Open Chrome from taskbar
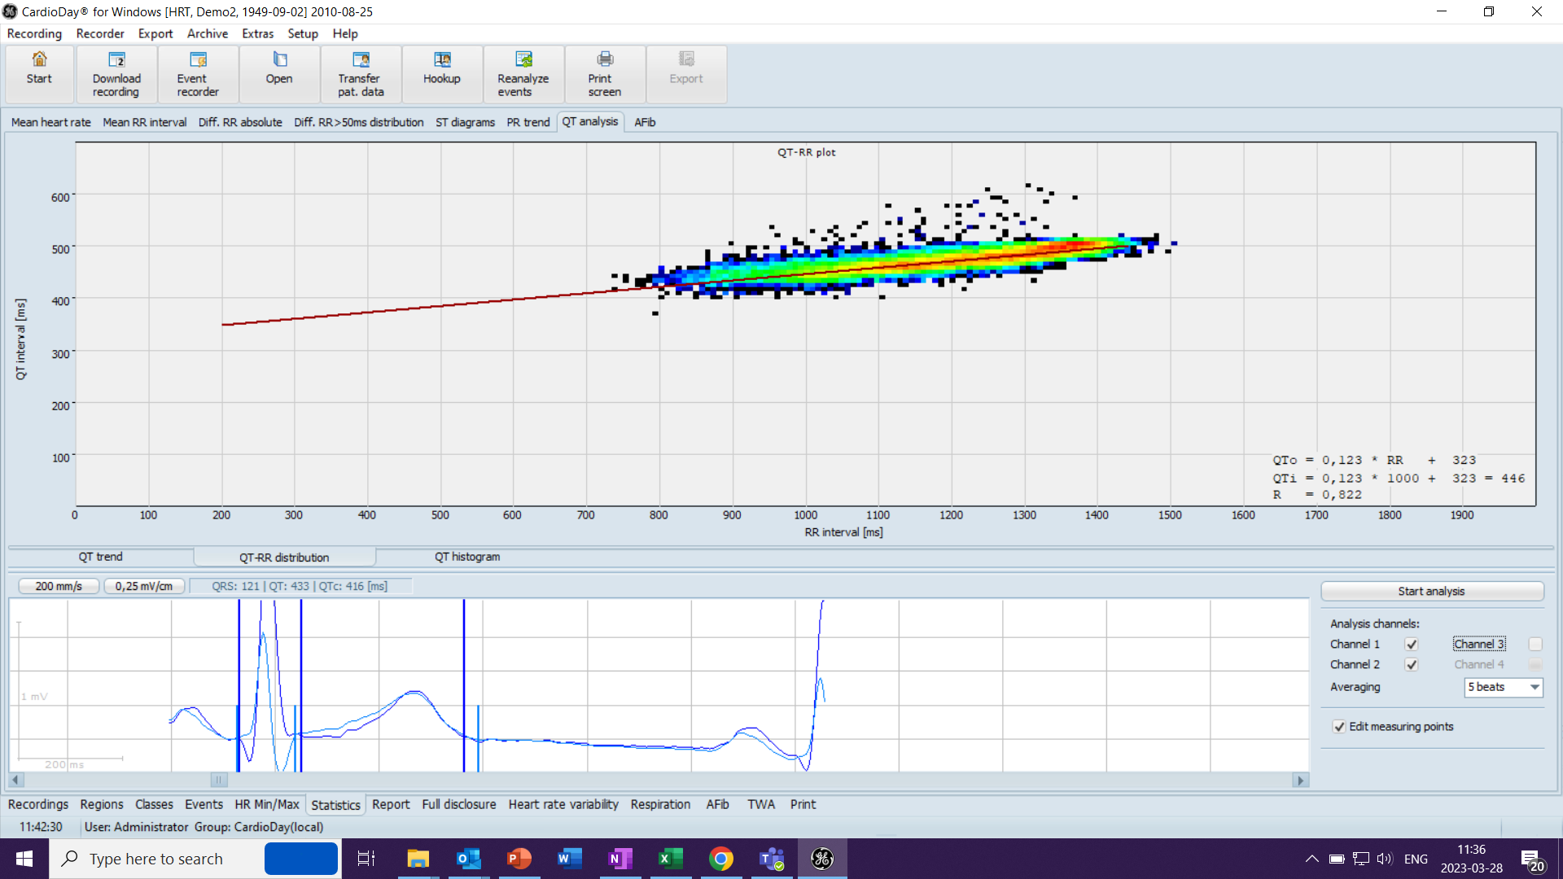The image size is (1563, 879). click(721, 859)
